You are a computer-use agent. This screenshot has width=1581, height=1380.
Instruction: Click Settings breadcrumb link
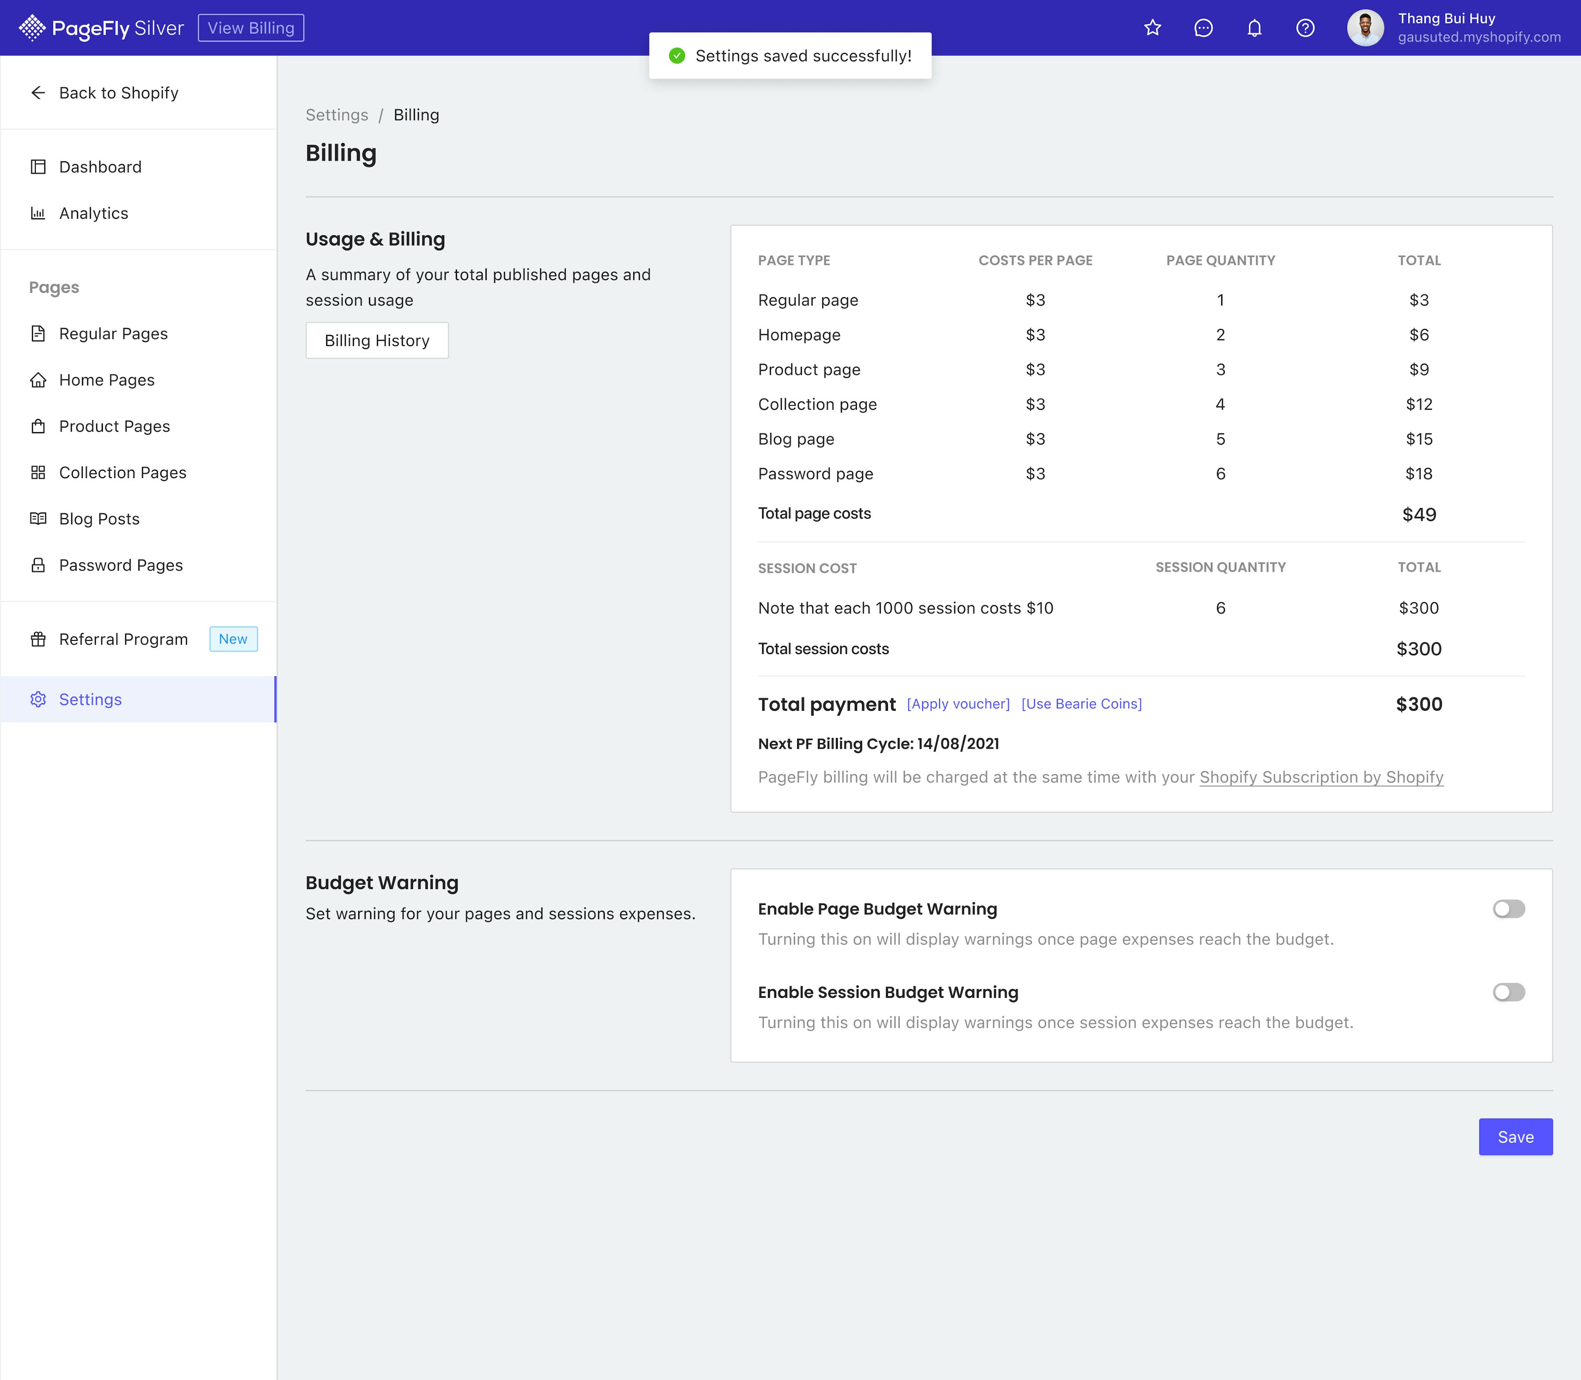[336, 115]
